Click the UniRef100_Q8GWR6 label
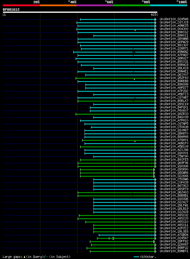The width and height of the screenshot is (190, 259). pos(174,173)
